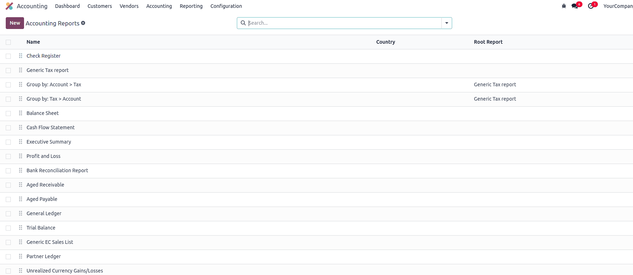Open the Accounting app home icon
Screen dimensions: 633x275
[9, 6]
